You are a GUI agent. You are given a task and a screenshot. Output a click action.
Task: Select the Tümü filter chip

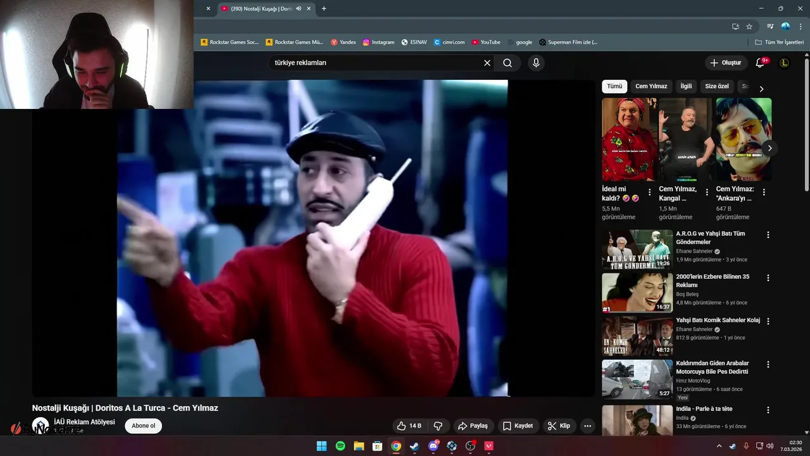point(614,86)
